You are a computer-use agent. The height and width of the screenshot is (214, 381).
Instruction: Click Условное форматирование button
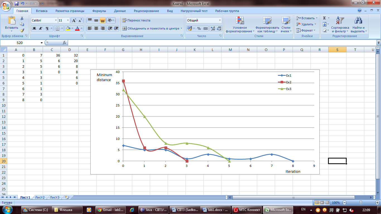[240, 25]
